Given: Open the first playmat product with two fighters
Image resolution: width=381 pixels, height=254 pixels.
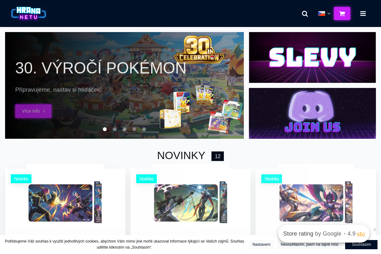Looking at the screenshot, I should coord(65,203).
